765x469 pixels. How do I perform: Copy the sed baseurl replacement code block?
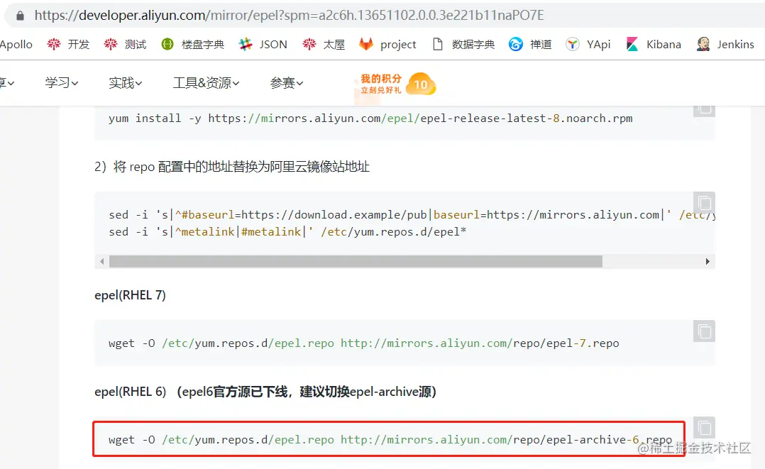[704, 202]
